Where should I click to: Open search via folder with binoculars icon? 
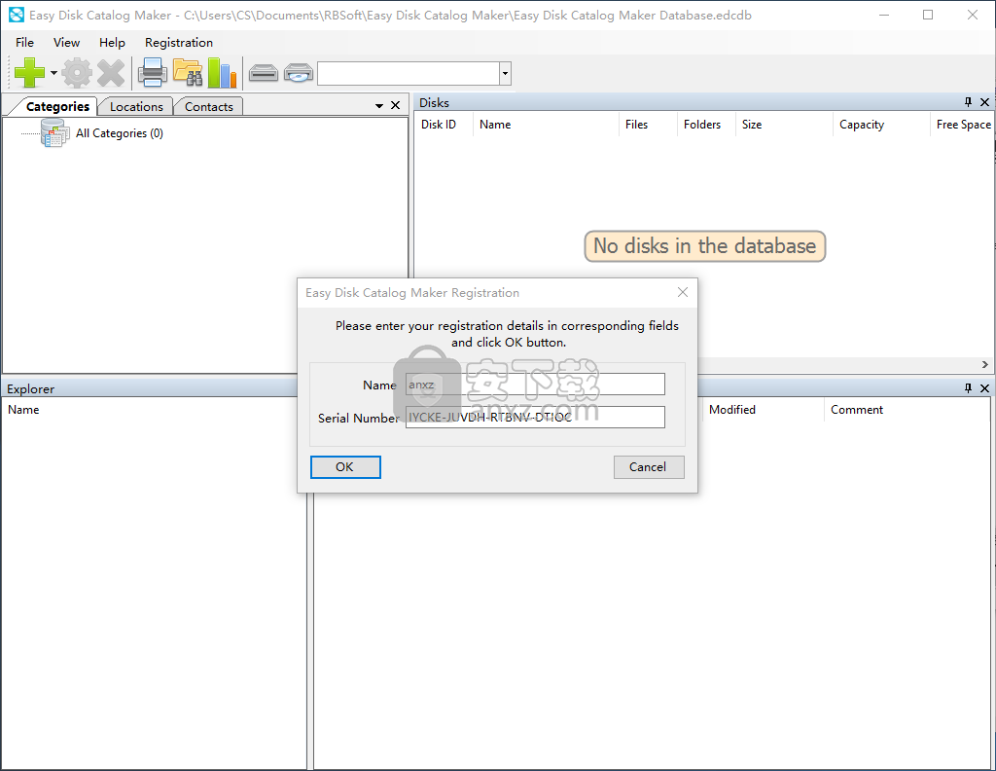pyautogui.click(x=187, y=73)
